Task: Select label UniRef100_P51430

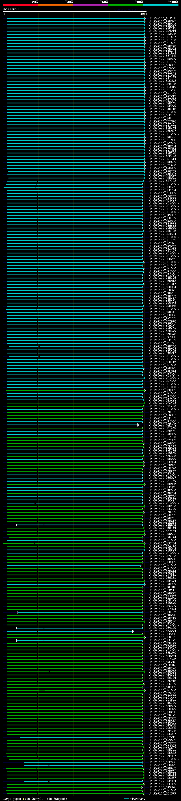Action: tap(162, 165)
